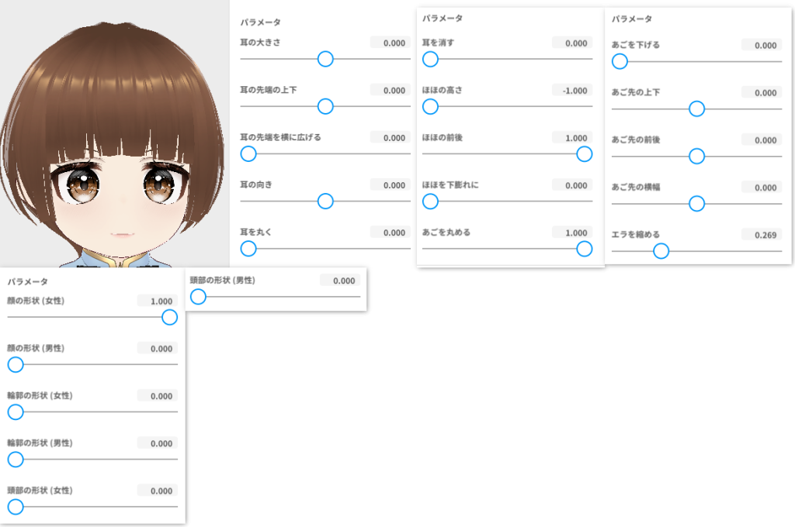Click the あご先の横幅 slider handle
Viewport: 795px width, 527px height.
[x=696, y=204]
